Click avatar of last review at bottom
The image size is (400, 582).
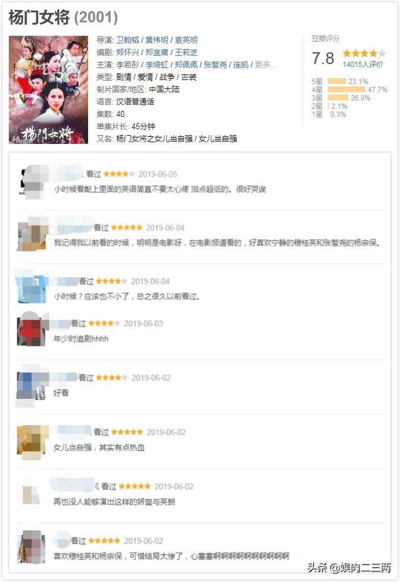(x=31, y=547)
